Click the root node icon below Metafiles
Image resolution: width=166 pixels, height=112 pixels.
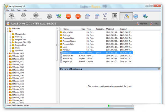pyautogui.click(x=10, y=31)
